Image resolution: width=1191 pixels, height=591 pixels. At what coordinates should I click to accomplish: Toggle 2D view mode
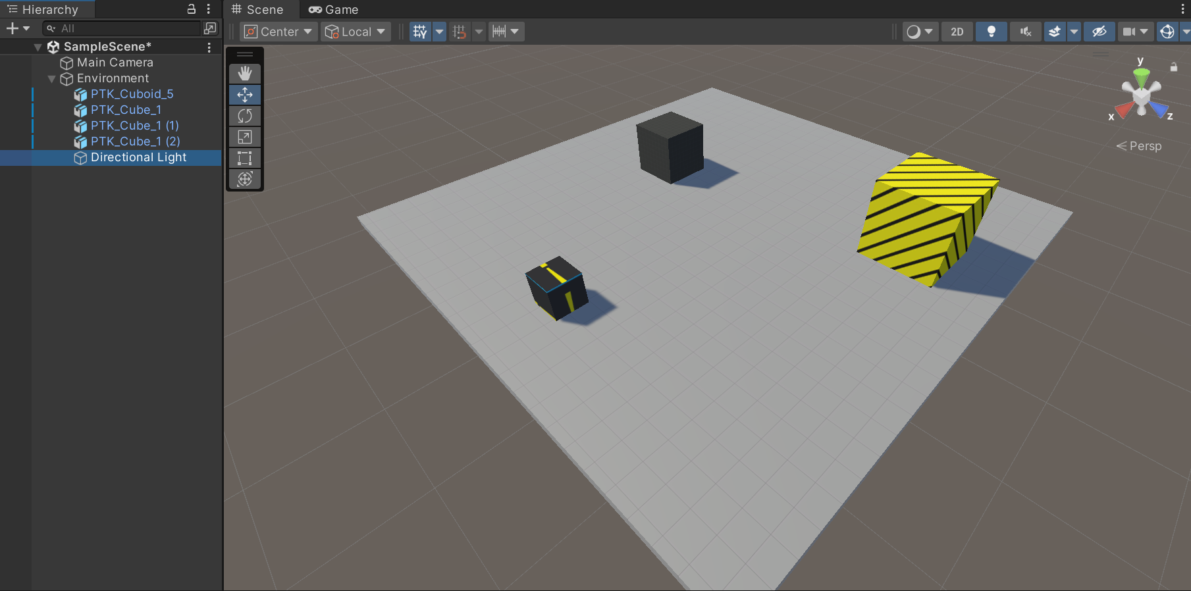(957, 32)
